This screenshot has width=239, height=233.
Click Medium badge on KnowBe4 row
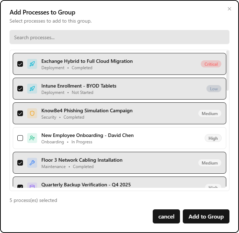coord(210,113)
